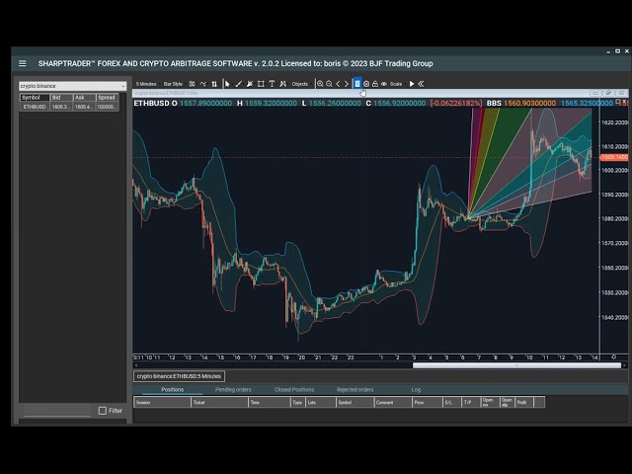Click the scrollbar left arrow

tap(136, 365)
